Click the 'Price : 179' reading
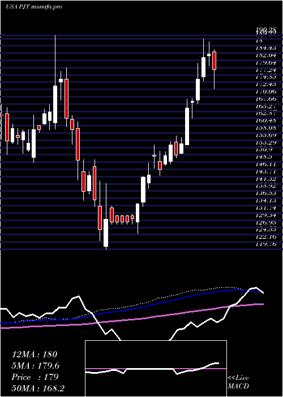Screen dimensions: 283x397 (x=35, y=377)
